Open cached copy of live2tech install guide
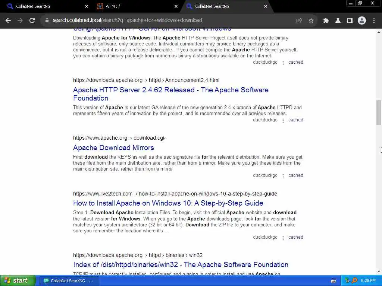Image resolution: width=382 pixels, height=286 pixels. pyautogui.click(x=296, y=237)
